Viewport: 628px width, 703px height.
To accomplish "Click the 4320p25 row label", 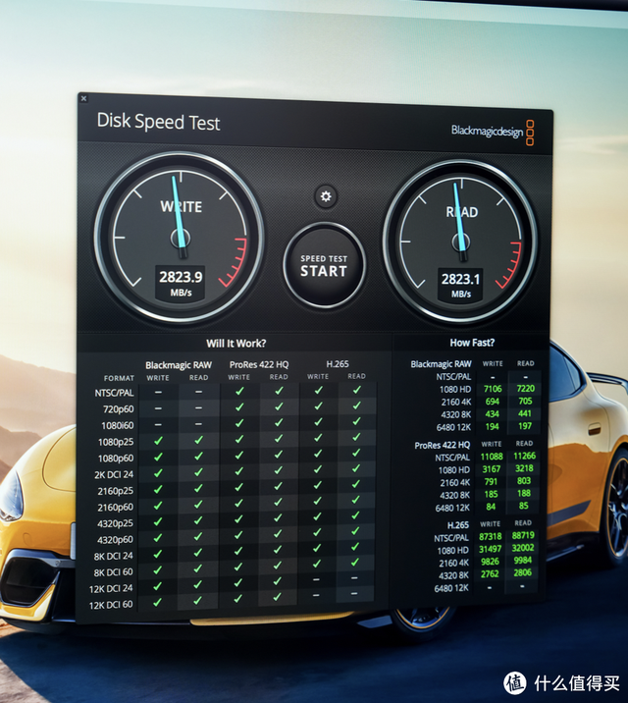I will (x=115, y=523).
